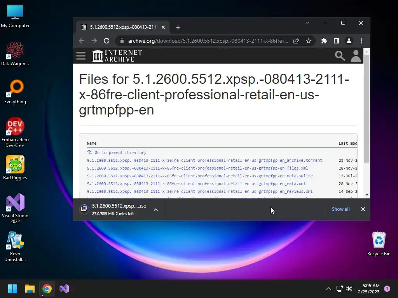Reload the archive.org page

(106, 41)
